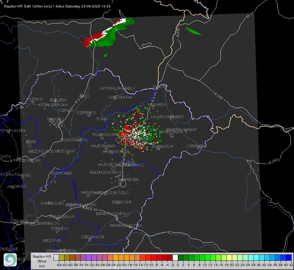Click the 'Napkor-HR Wind m/s' legend label
This screenshot has height=270, width=294.
point(42,261)
